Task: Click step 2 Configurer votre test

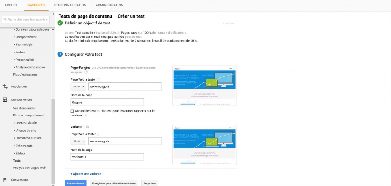Action: pyautogui.click(x=83, y=54)
